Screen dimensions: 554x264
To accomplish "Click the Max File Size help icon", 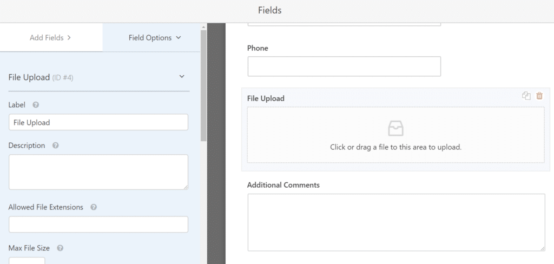I will click(60, 248).
